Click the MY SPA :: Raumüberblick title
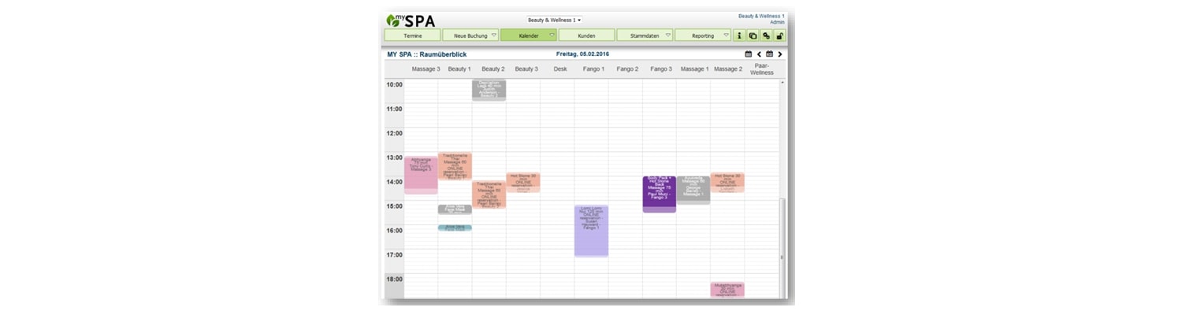This screenshot has height=315, width=1182. 426,54
